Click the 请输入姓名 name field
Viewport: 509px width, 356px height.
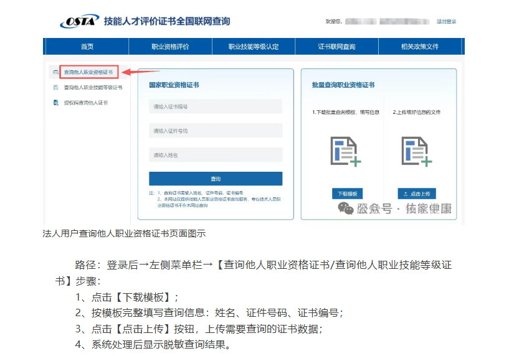[x=216, y=155]
